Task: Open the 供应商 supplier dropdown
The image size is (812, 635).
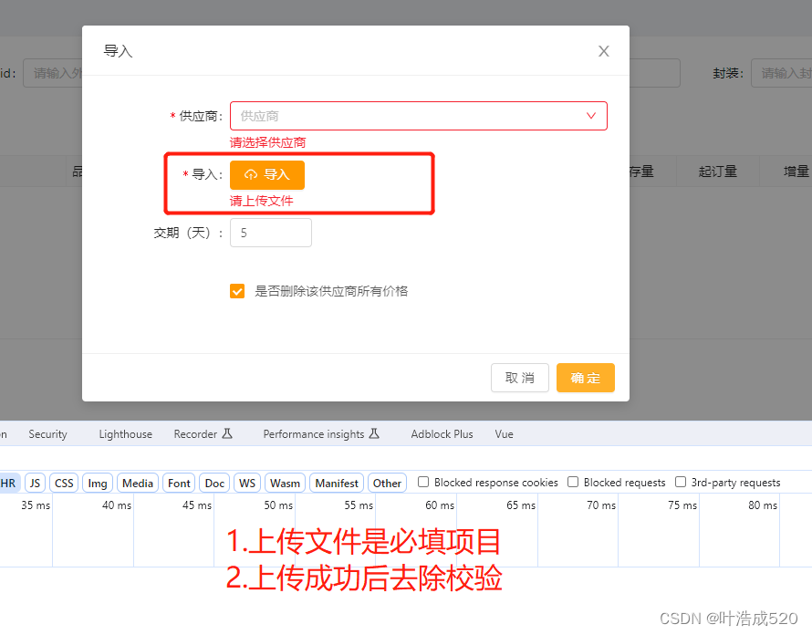Action: click(x=419, y=116)
